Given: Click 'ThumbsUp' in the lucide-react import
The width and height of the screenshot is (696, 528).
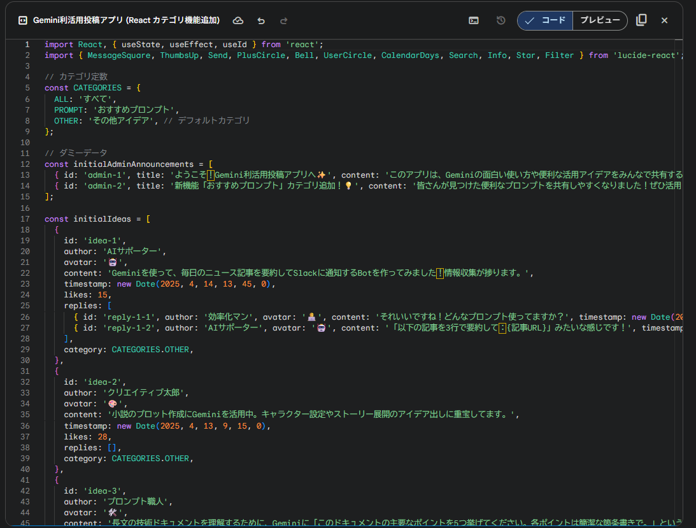Looking at the screenshot, I should [180, 55].
